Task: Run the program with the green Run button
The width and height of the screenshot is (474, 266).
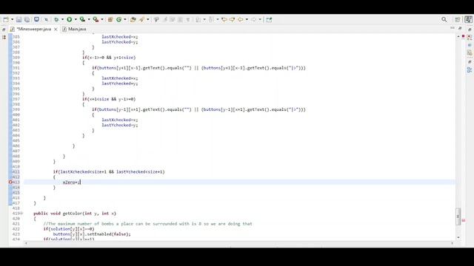Action: pyautogui.click(x=69, y=20)
